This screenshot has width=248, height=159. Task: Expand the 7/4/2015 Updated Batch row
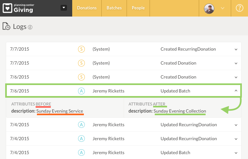click(x=236, y=153)
